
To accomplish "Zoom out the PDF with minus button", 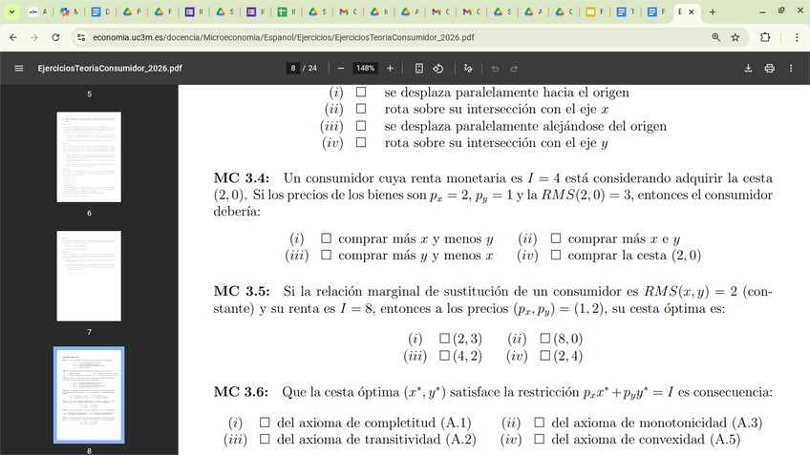I will click(340, 68).
